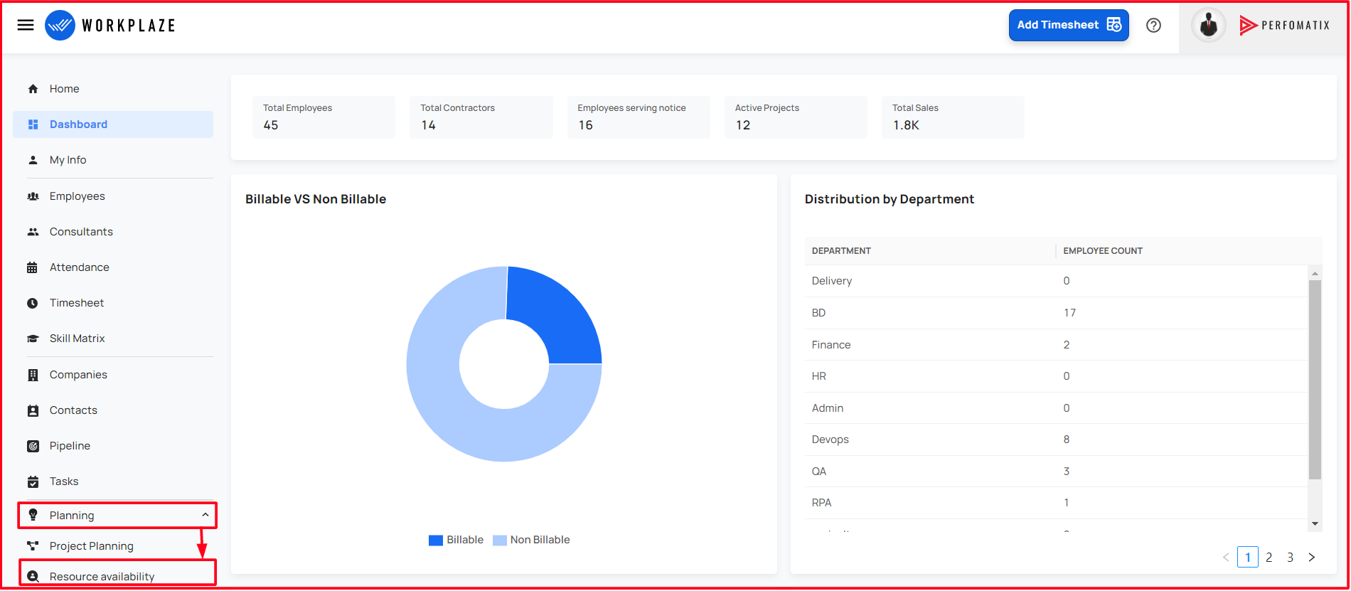Select page 1 of department table
This screenshot has height=591, width=1351.
pyautogui.click(x=1248, y=557)
